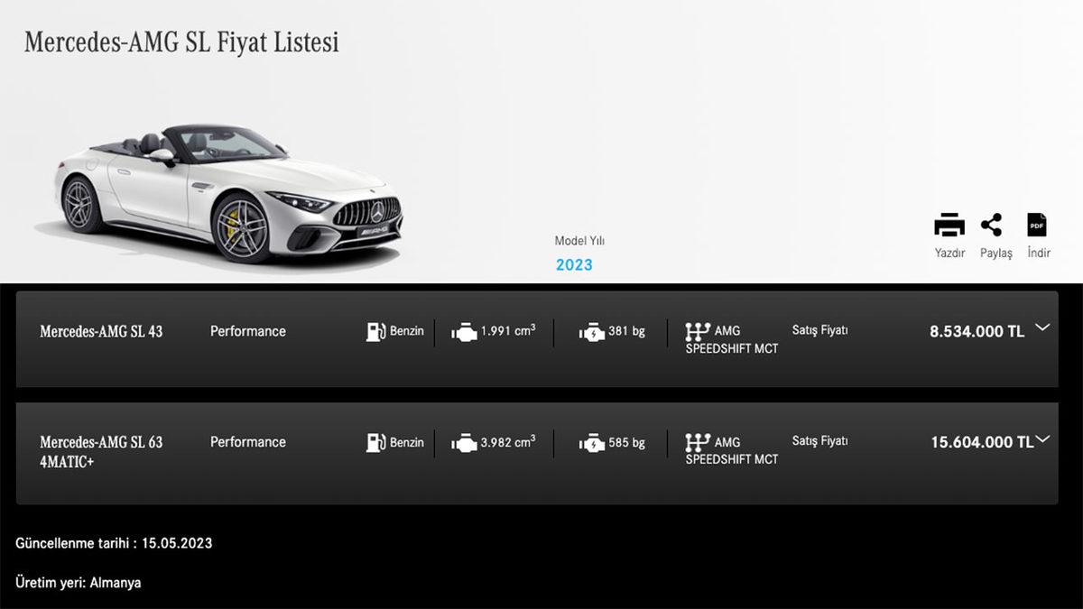The height and width of the screenshot is (609, 1083).
Task: Select the 2023 model year
Action: [x=575, y=264]
